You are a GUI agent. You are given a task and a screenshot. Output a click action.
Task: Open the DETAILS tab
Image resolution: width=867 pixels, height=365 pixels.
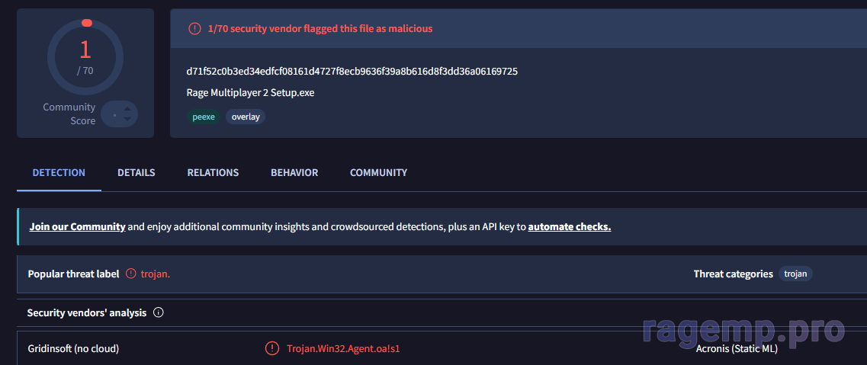pyautogui.click(x=136, y=172)
